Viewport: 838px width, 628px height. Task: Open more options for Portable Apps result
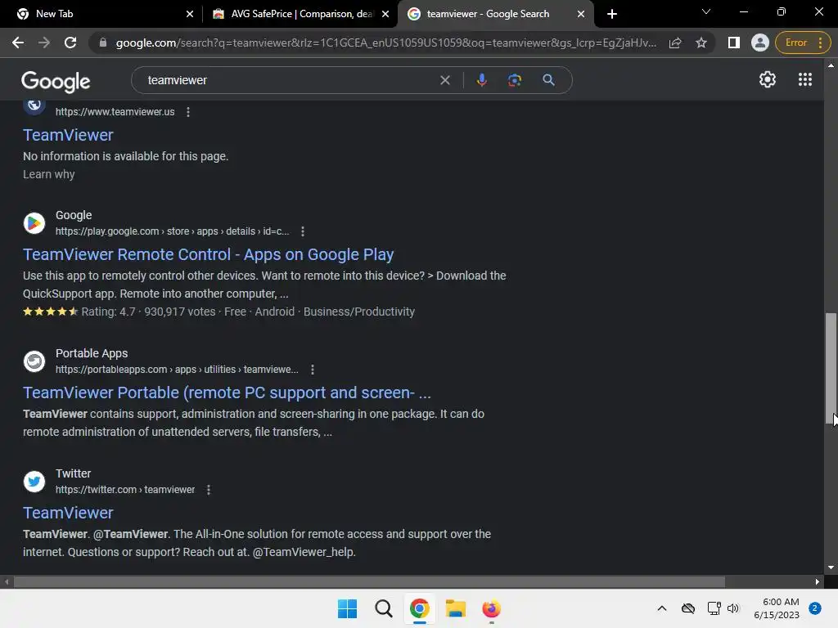point(313,370)
